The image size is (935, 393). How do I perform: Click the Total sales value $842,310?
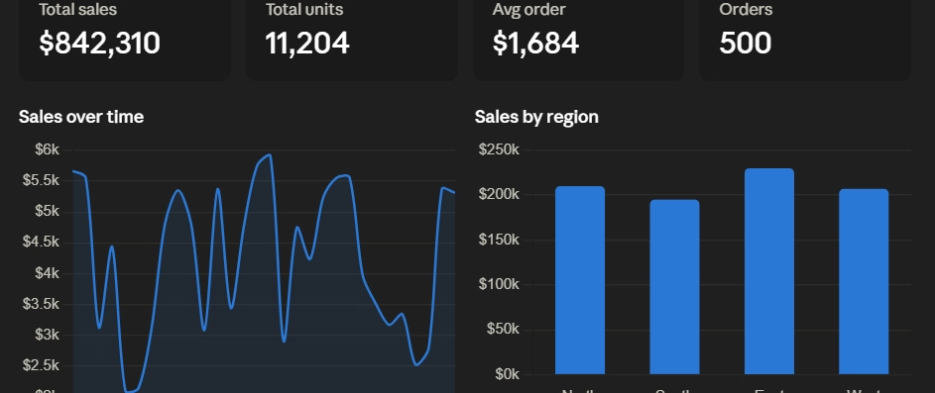[x=99, y=43]
